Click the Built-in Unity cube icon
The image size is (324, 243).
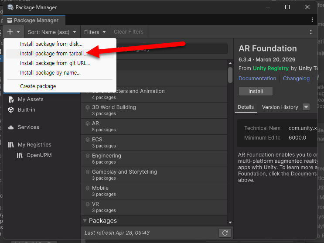pos(11,110)
